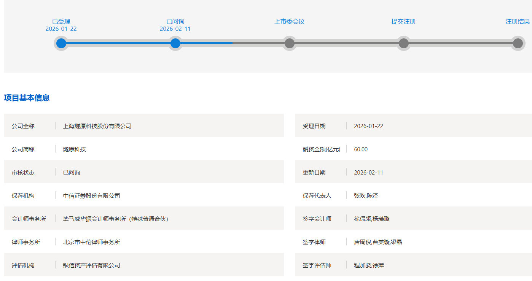
Task: Click the 已问询 stage label
Action: [x=175, y=22]
